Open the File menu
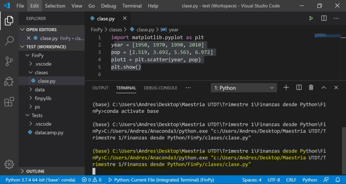The height and width of the screenshot is (184, 346). point(20,6)
